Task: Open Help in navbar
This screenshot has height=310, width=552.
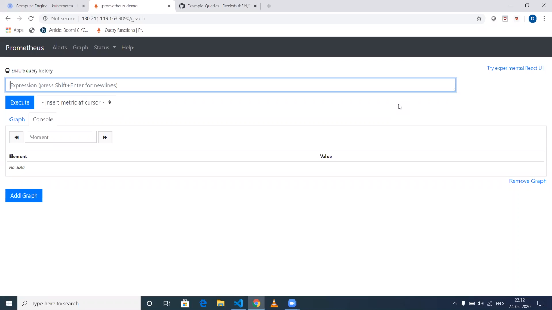Action: click(127, 47)
